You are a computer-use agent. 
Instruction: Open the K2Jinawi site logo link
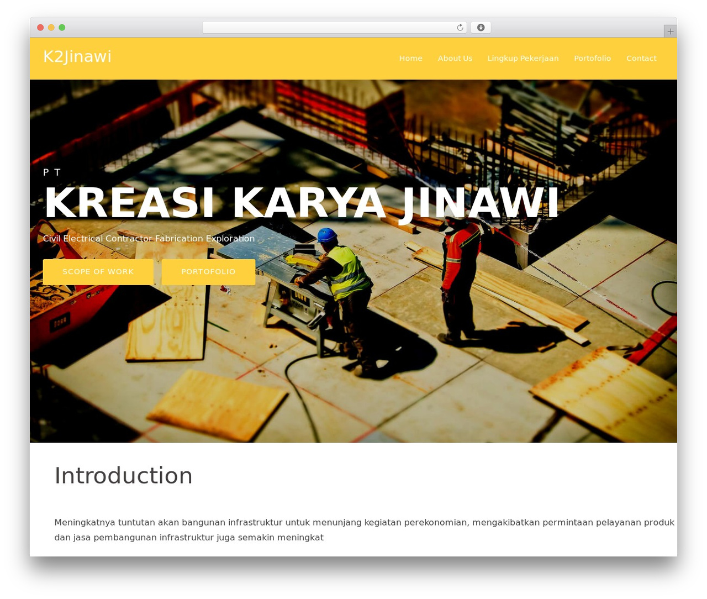tap(77, 56)
